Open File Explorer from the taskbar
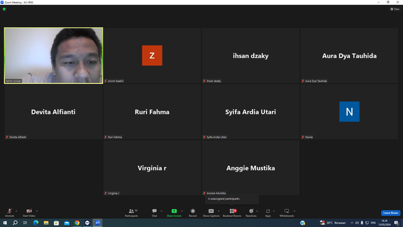The width and height of the screenshot is (403, 227). [46, 223]
